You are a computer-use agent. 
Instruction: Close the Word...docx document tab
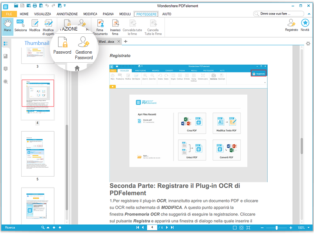[x=119, y=42]
